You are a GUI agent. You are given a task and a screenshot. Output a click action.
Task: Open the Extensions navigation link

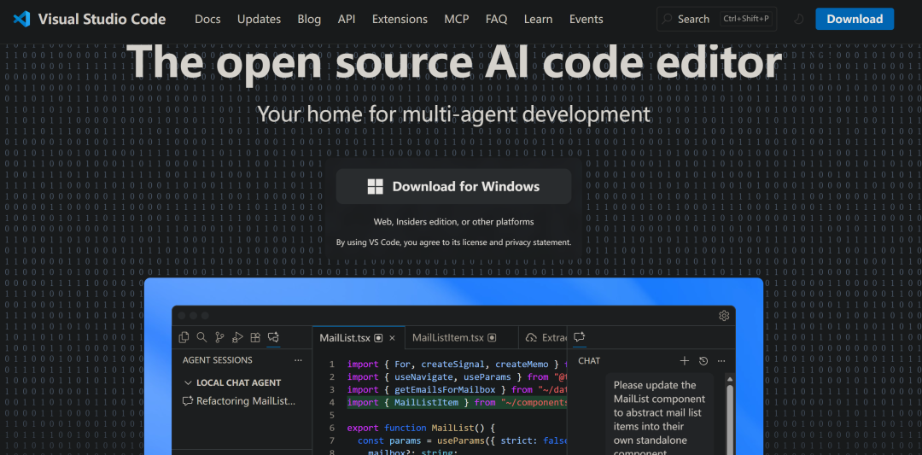[400, 20]
